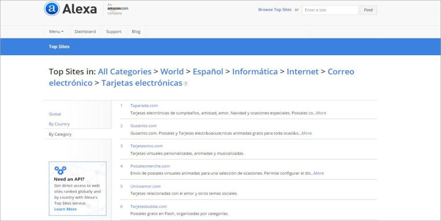The height and width of the screenshot is (221, 441).
Task: Open the Menu dropdown
Action: (x=56, y=31)
